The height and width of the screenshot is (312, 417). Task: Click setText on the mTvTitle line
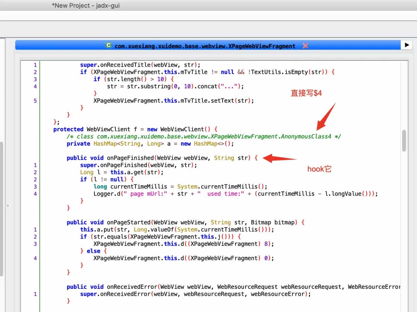[223, 101]
